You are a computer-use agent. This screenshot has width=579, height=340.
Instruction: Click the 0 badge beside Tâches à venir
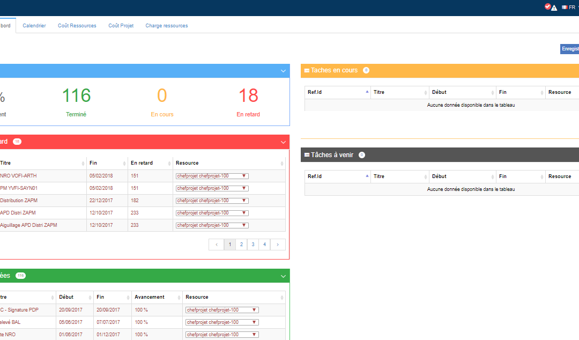point(362,155)
